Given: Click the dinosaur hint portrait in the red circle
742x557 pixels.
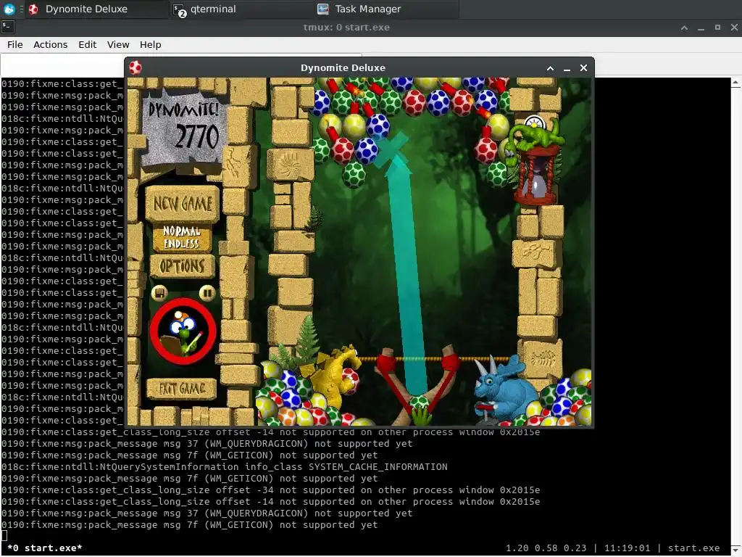Looking at the screenshot, I should point(183,331).
